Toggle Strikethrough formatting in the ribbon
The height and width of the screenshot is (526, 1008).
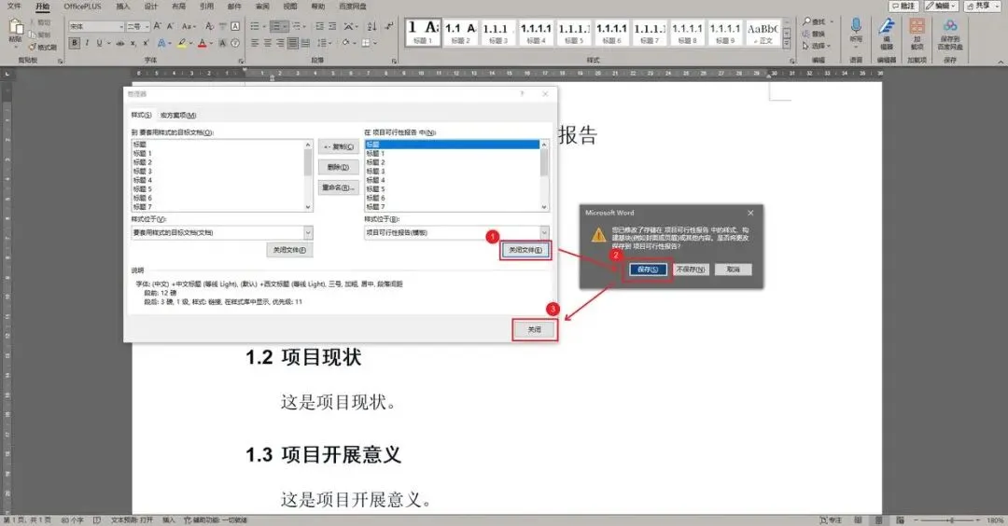119,43
